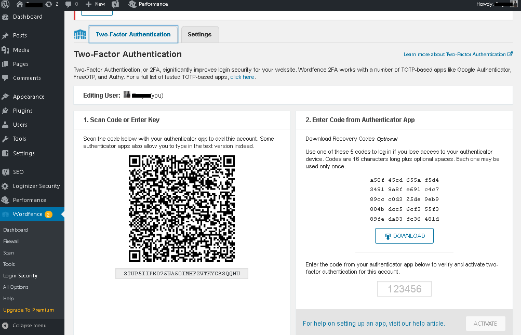Screen dimensions: 521x335
Task: Click the Settings sliders icon in sidebar
Action: (5, 153)
